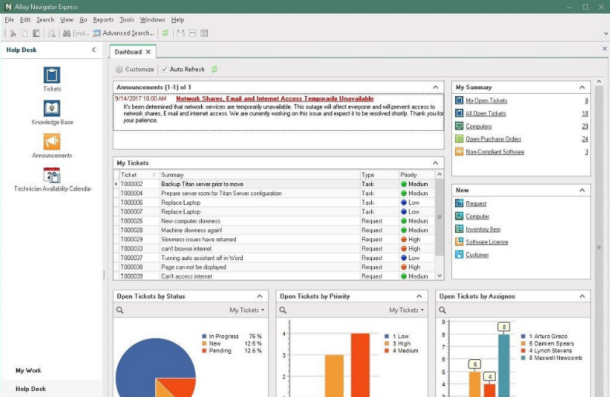
Task: Click the green refresh icon in main toolbar
Action: (x=166, y=33)
